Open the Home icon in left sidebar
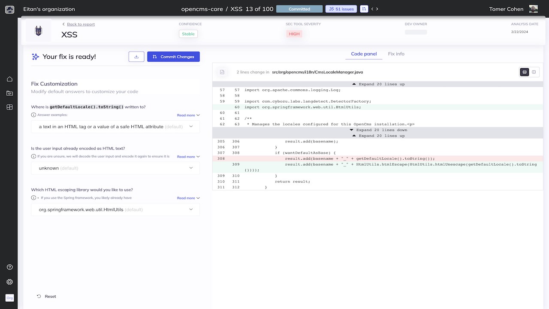The image size is (549, 309). [x=9, y=79]
